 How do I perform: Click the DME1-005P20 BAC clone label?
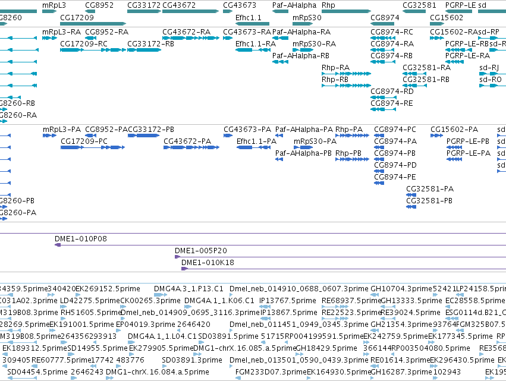click(201, 251)
